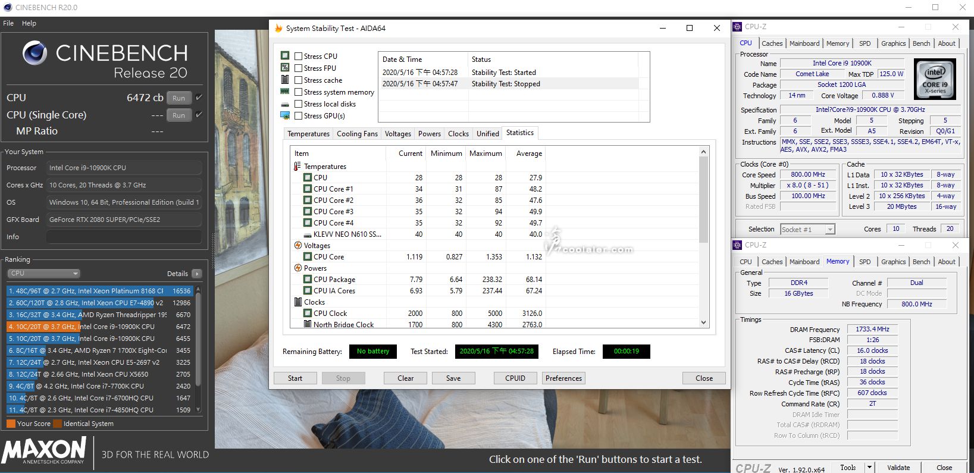Open the Socket #1 selection dropdown
Viewport: 974px width, 473px height.
point(807,229)
